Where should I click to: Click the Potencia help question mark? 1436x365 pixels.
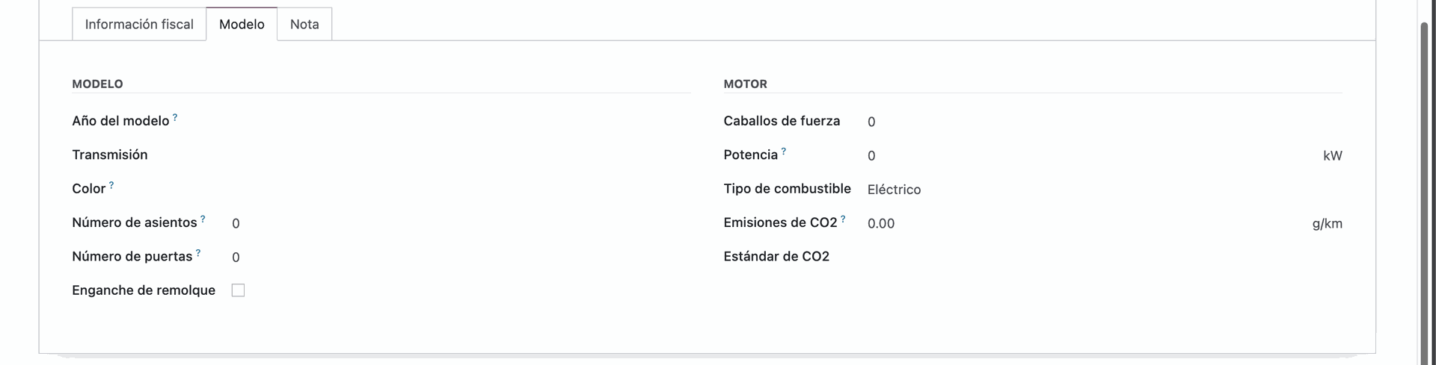[x=784, y=152]
